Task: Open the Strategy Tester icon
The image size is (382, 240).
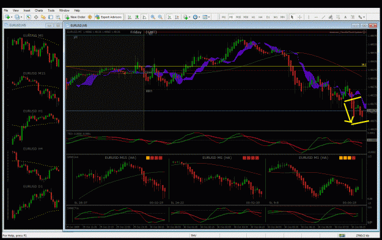Action: point(58,17)
